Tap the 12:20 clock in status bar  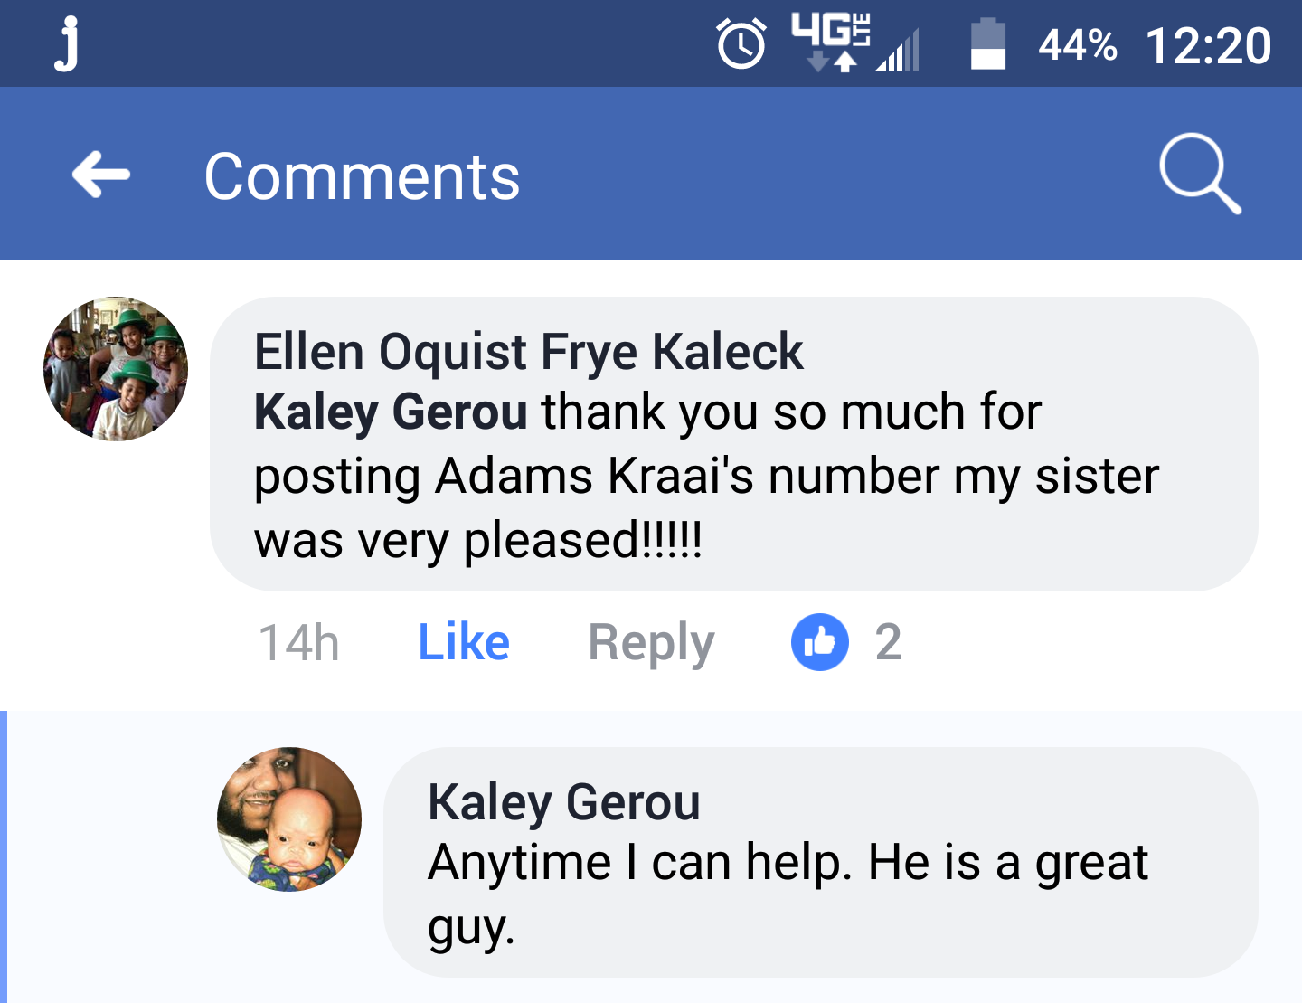tap(1208, 45)
